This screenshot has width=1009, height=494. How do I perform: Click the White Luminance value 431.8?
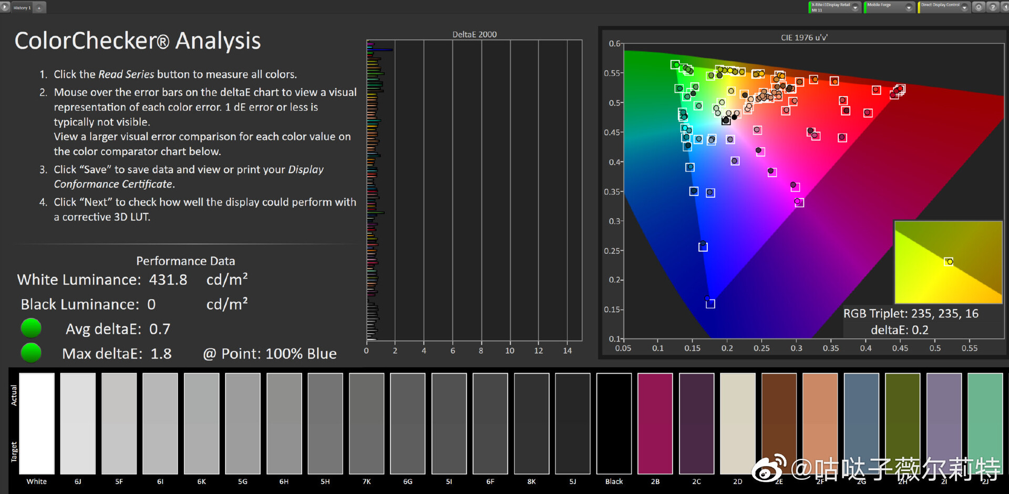(168, 280)
